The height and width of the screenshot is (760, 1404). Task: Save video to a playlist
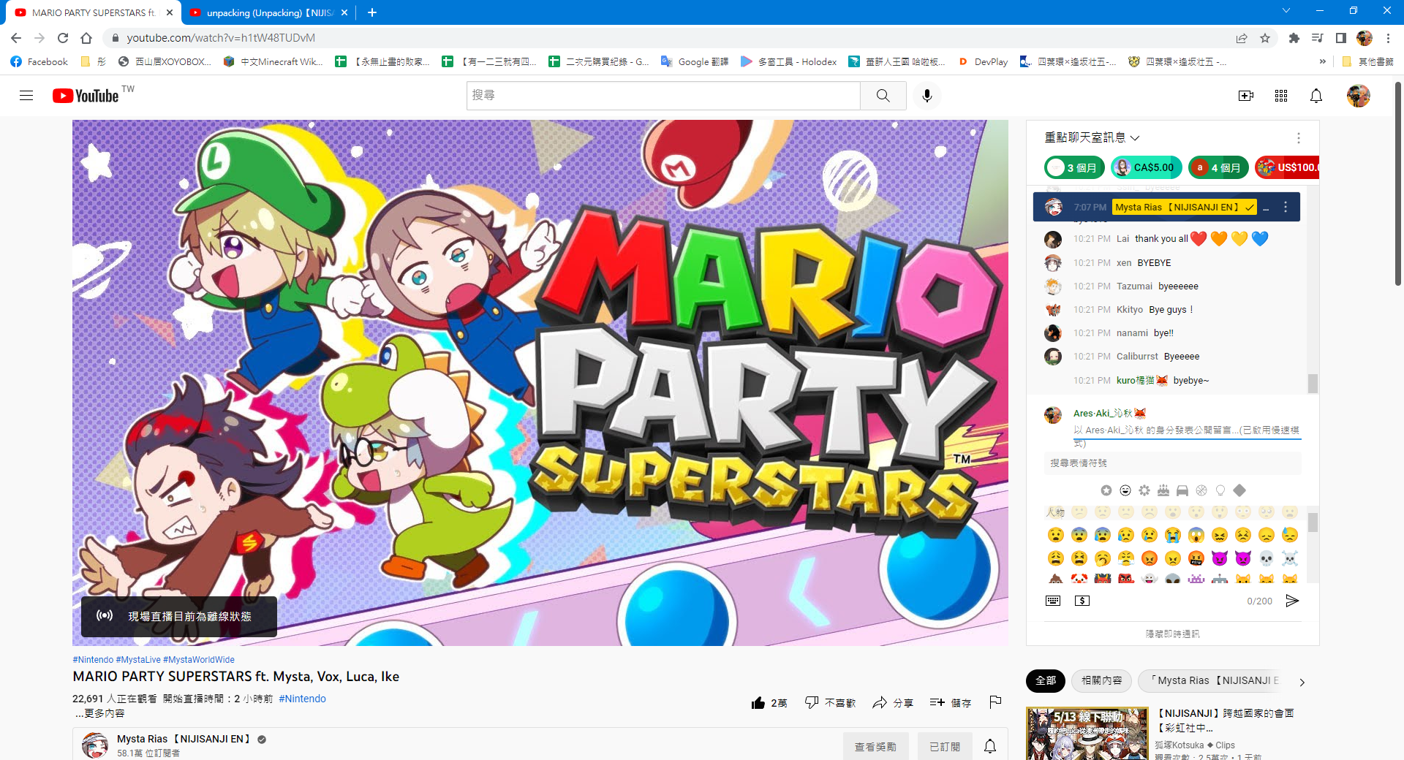point(950,703)
